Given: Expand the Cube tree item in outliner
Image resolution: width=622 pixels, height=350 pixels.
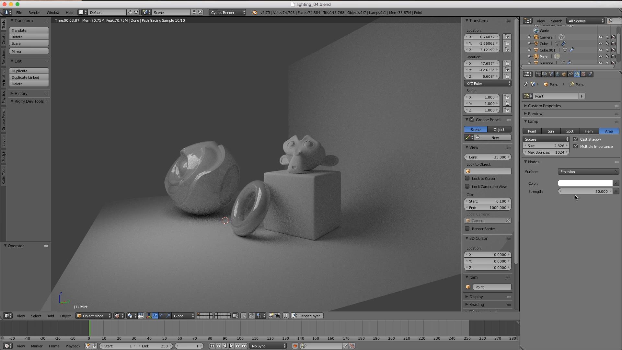Looking at the screenshot, I should 529,43.
